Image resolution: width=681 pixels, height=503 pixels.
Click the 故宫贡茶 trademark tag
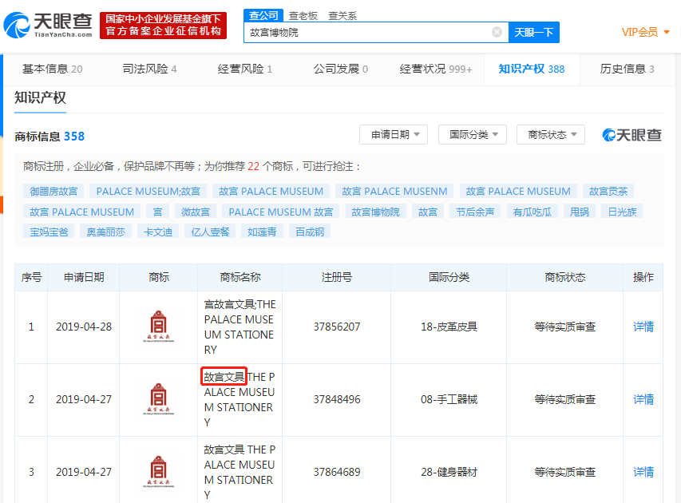(608, 192)
